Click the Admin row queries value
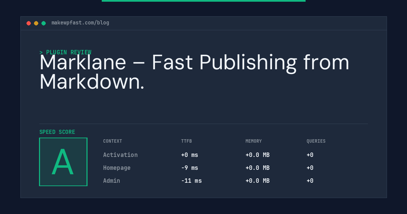 coord(310,181)
